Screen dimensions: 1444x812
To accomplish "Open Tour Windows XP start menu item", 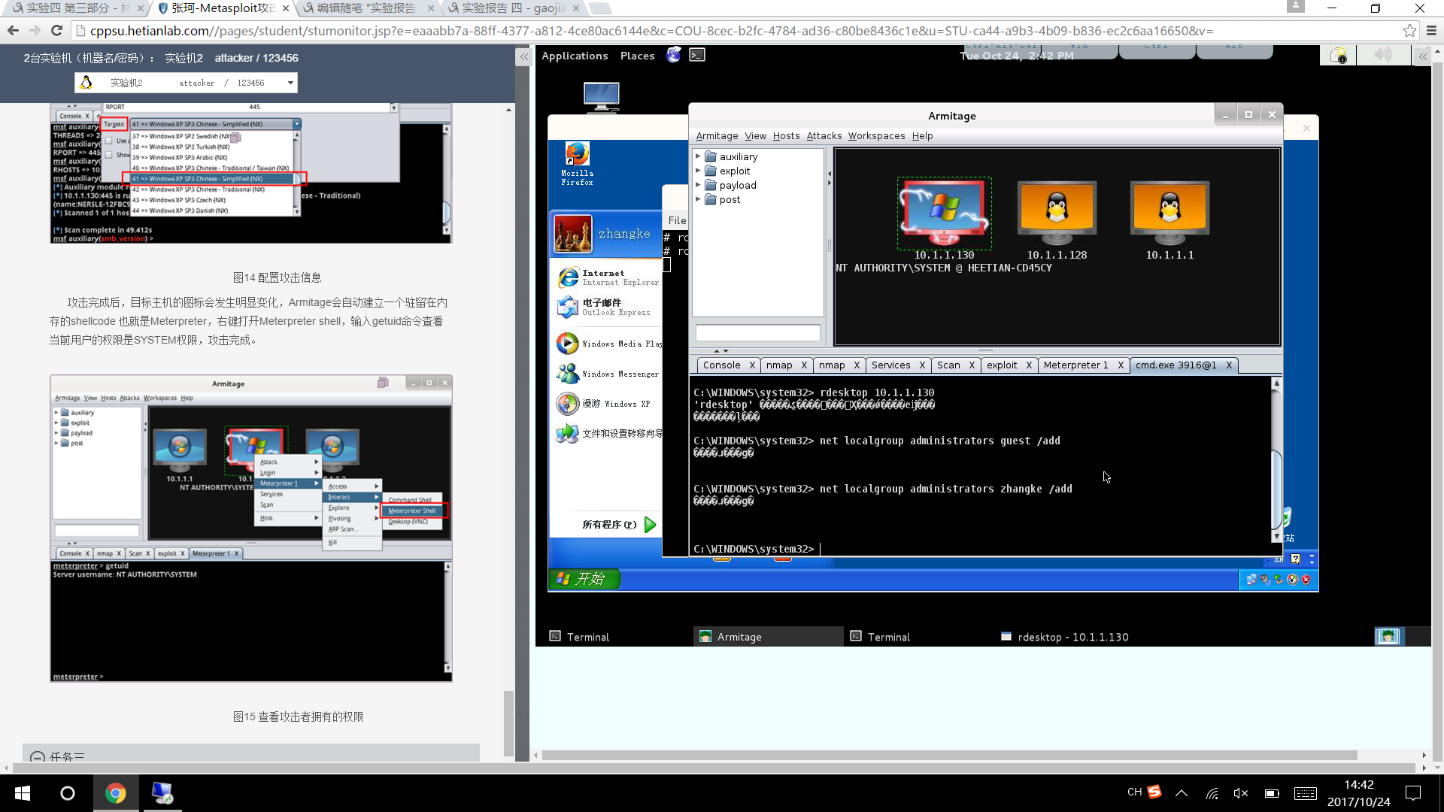I will 604,404.
